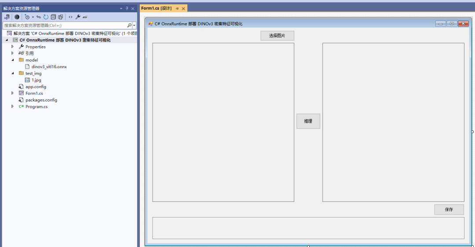
Task: Select the solution root node in the tree
Action: pyautogui.click(x=72, y=33)
